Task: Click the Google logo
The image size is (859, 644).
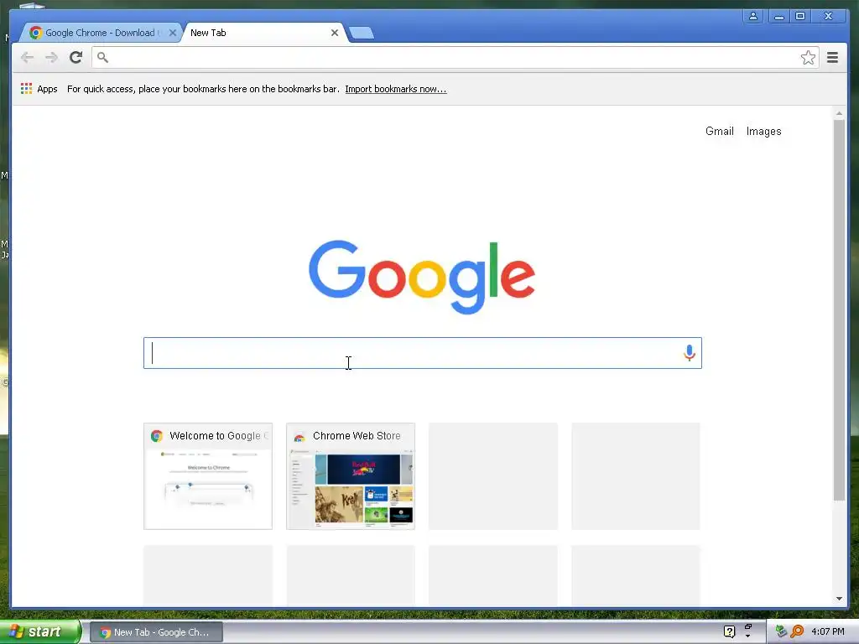Action: pyautogui.click(x=422, y=277)
